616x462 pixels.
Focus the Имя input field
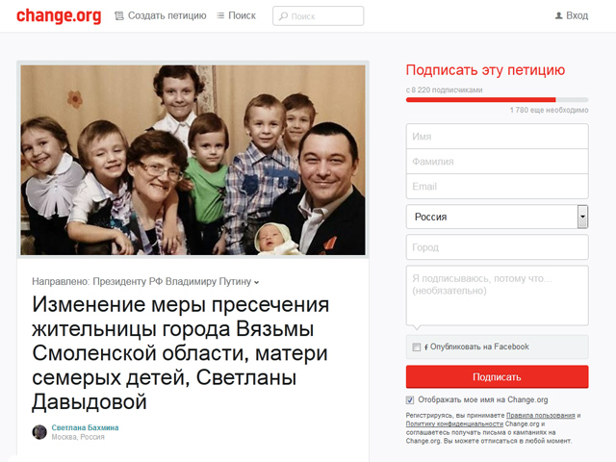(497, 137)
